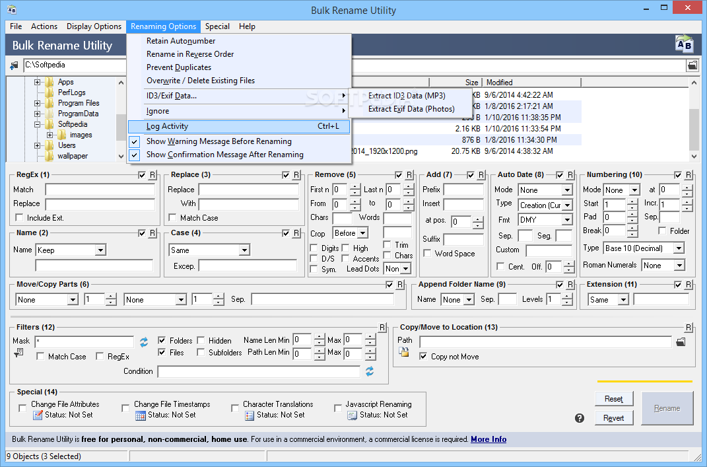Screen dimensions: 707x467
Task: Click the Softpedia folder icon in tree
Action: click(x=49, y=124)
